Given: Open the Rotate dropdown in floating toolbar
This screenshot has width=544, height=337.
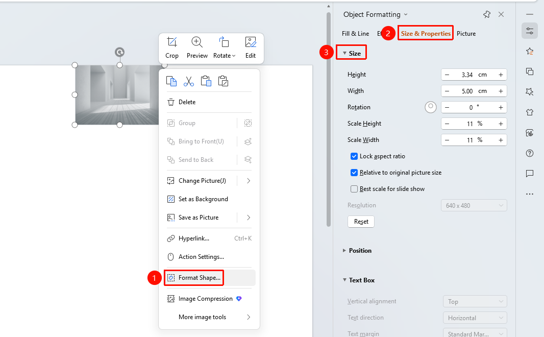Looking at the screenshot, I should 225,48.
